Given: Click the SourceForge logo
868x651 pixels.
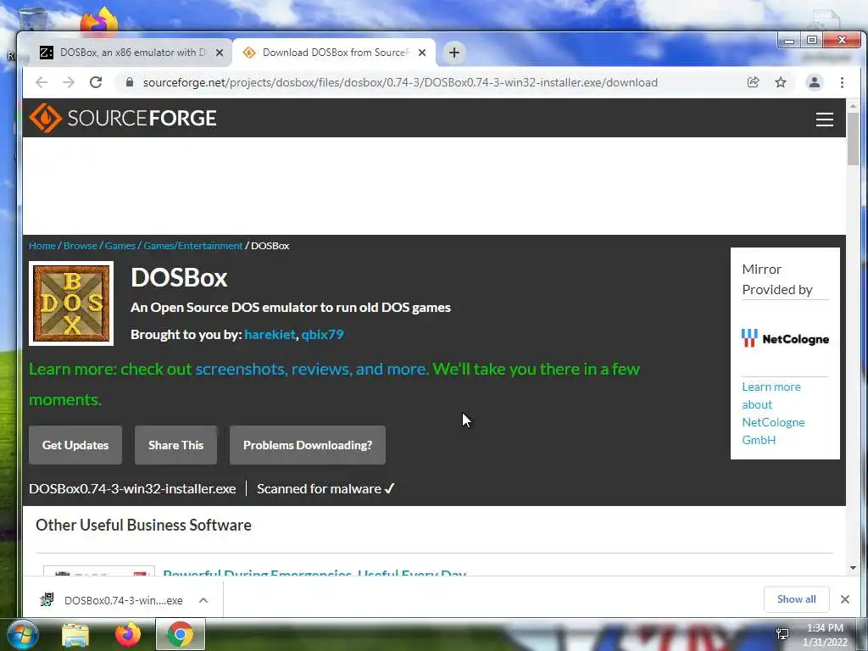Looking at the screenshot, I should [x=122, y=118].
